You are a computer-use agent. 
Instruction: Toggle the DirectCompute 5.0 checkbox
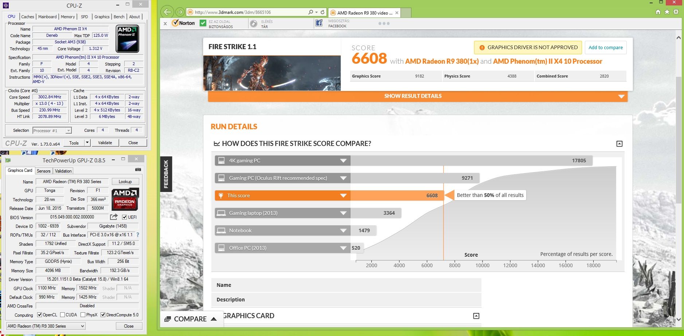click(103, 315)
